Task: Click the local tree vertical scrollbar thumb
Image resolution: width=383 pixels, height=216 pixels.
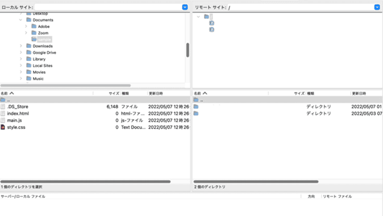Action: pos(188,50)
